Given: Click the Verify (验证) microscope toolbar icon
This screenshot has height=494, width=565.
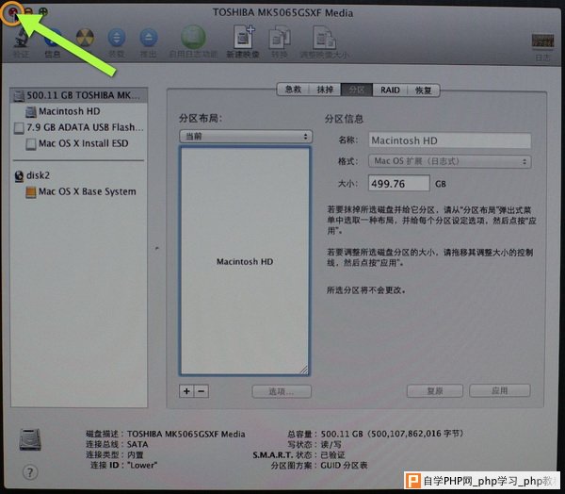Looking at the screenshot, I should 21,39.
